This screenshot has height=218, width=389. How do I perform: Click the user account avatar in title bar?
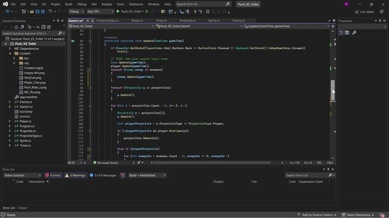coord(346,4)
